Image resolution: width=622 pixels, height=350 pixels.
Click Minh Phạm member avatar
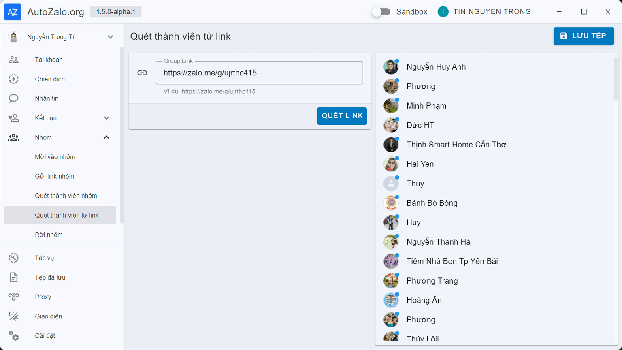[391, 106]
